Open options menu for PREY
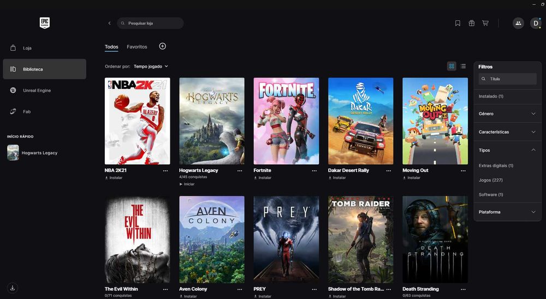This screenshot has height=299, width=546. pos(314,289)
